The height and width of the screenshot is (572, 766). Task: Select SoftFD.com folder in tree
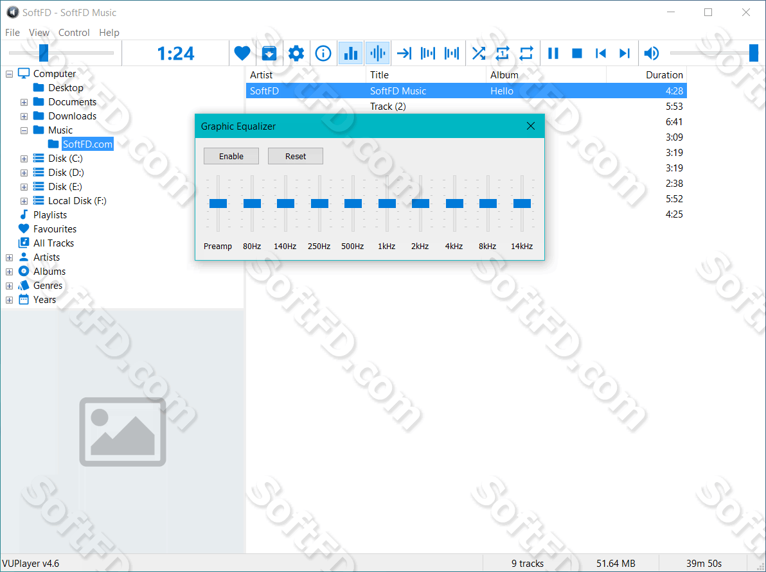[x=87, y=144]
